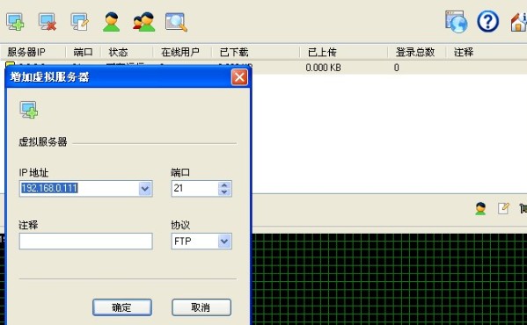This screenshot has width=527, height=325.
Task: Expand the IP 地址 dropdown arrow
Action: (145, 189)
